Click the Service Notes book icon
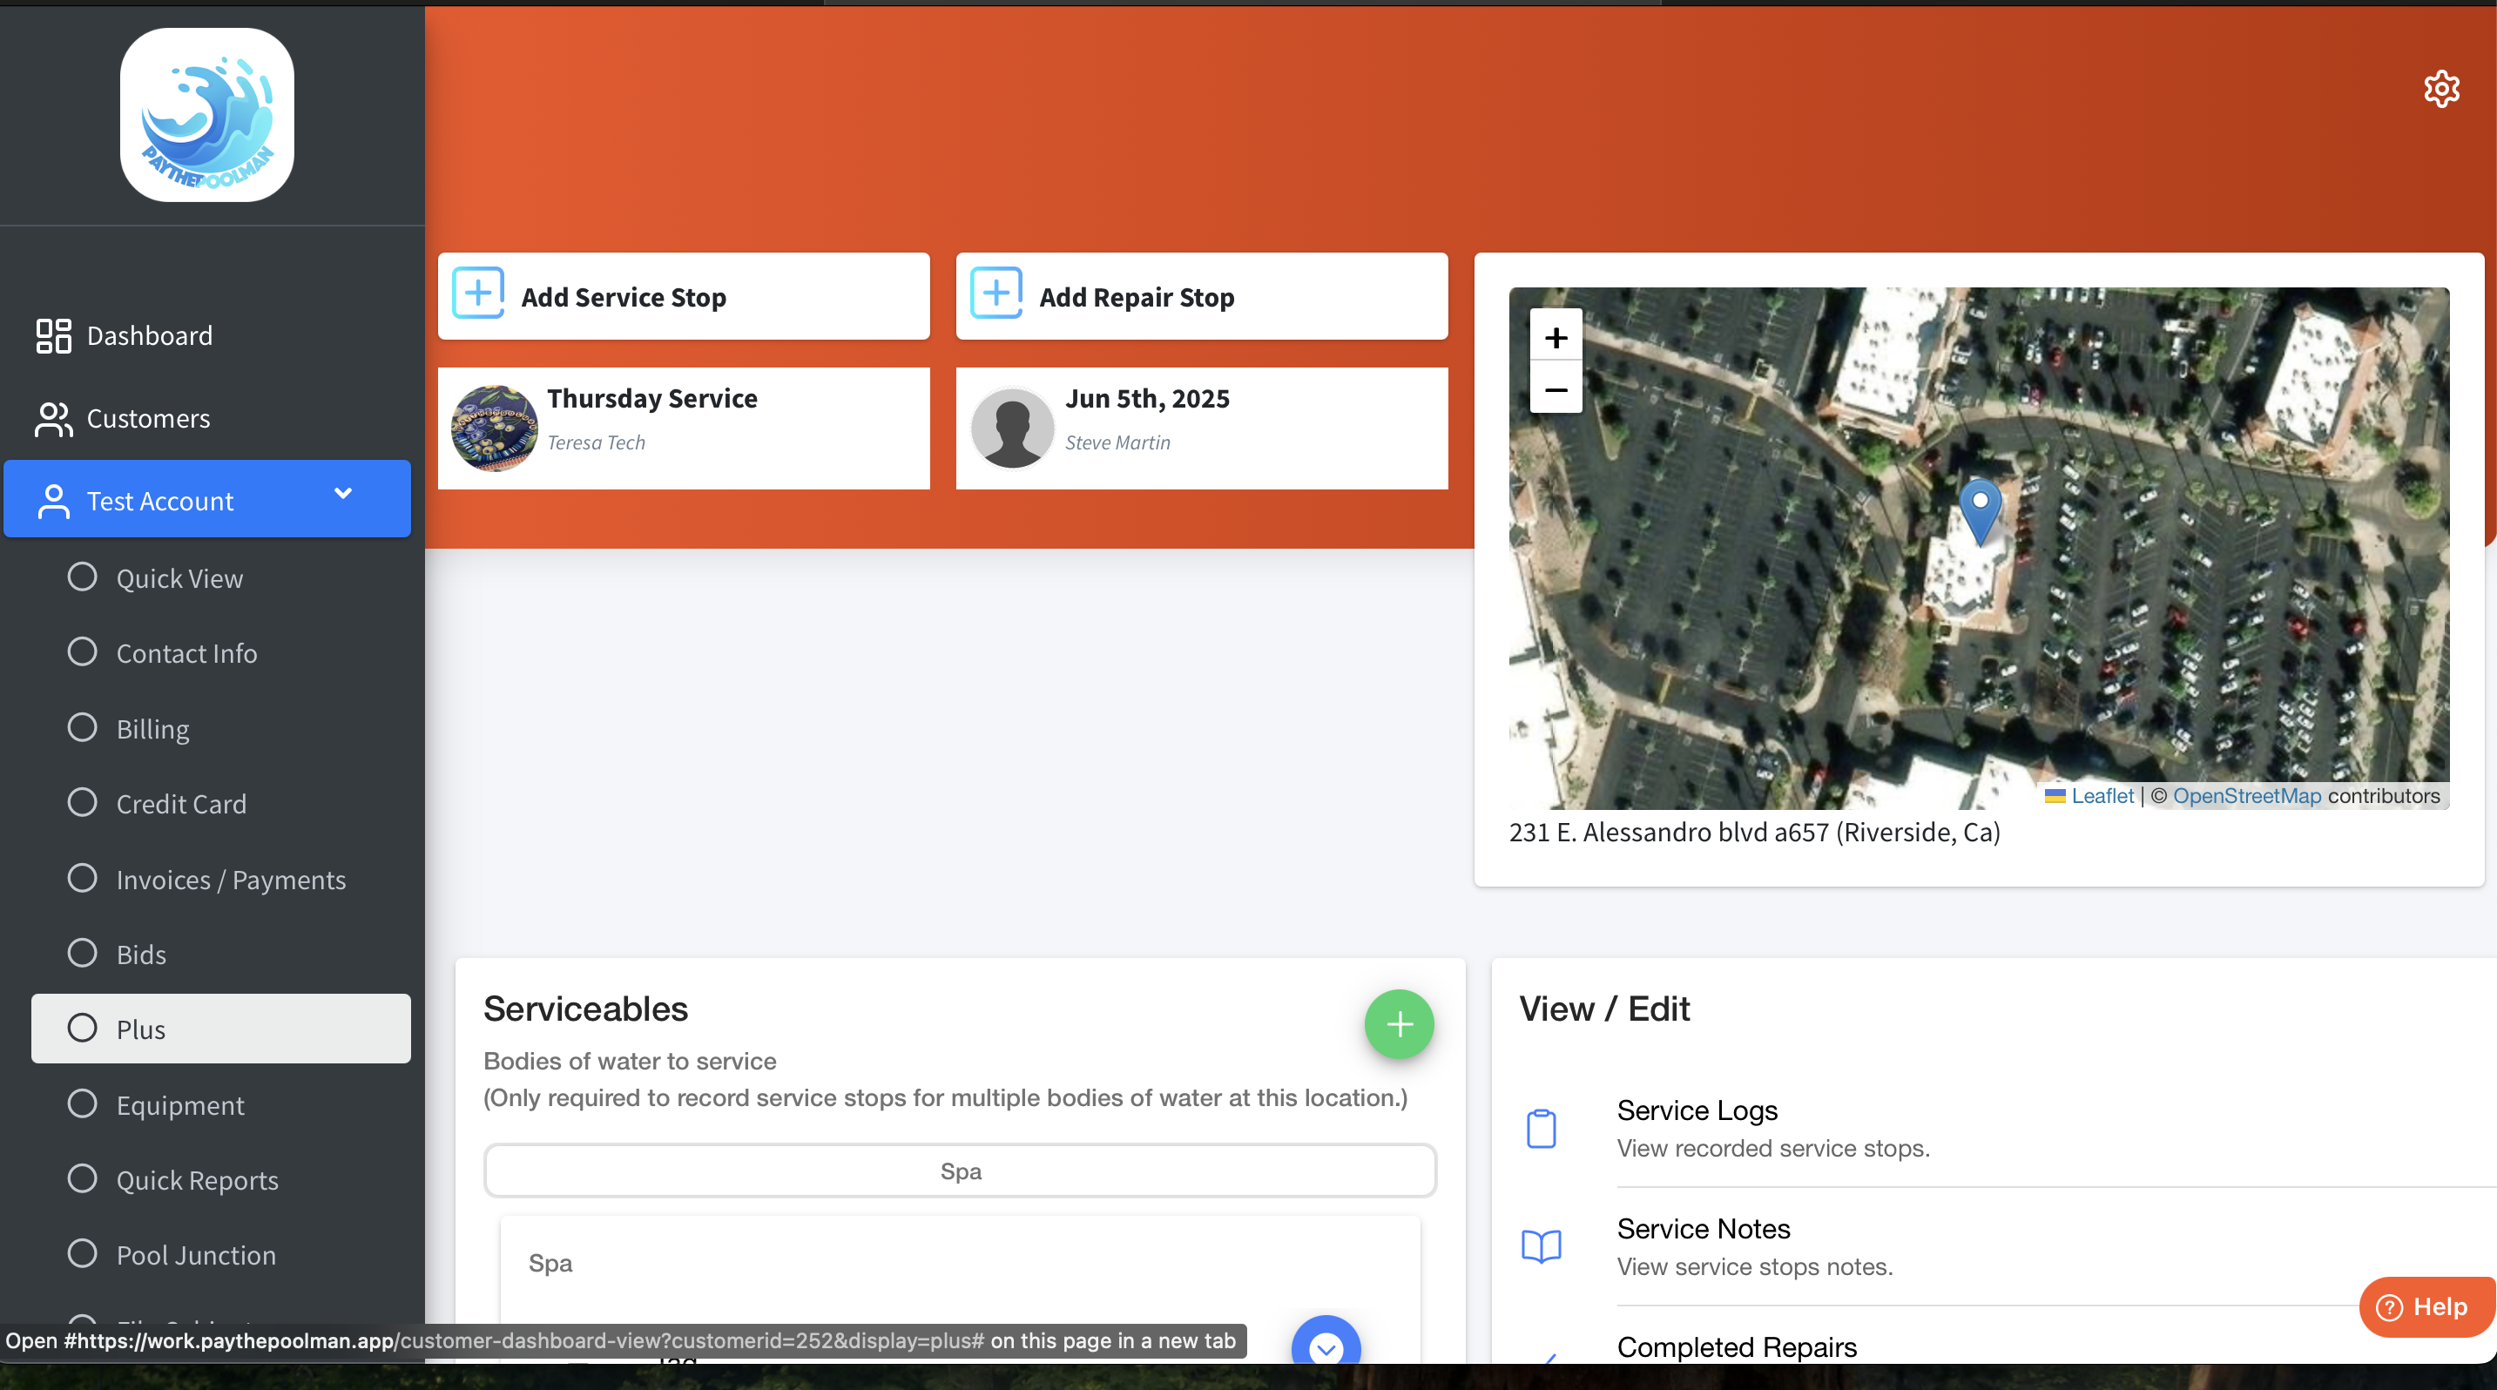The image size is (2497, 1390). [1542, 1246]
